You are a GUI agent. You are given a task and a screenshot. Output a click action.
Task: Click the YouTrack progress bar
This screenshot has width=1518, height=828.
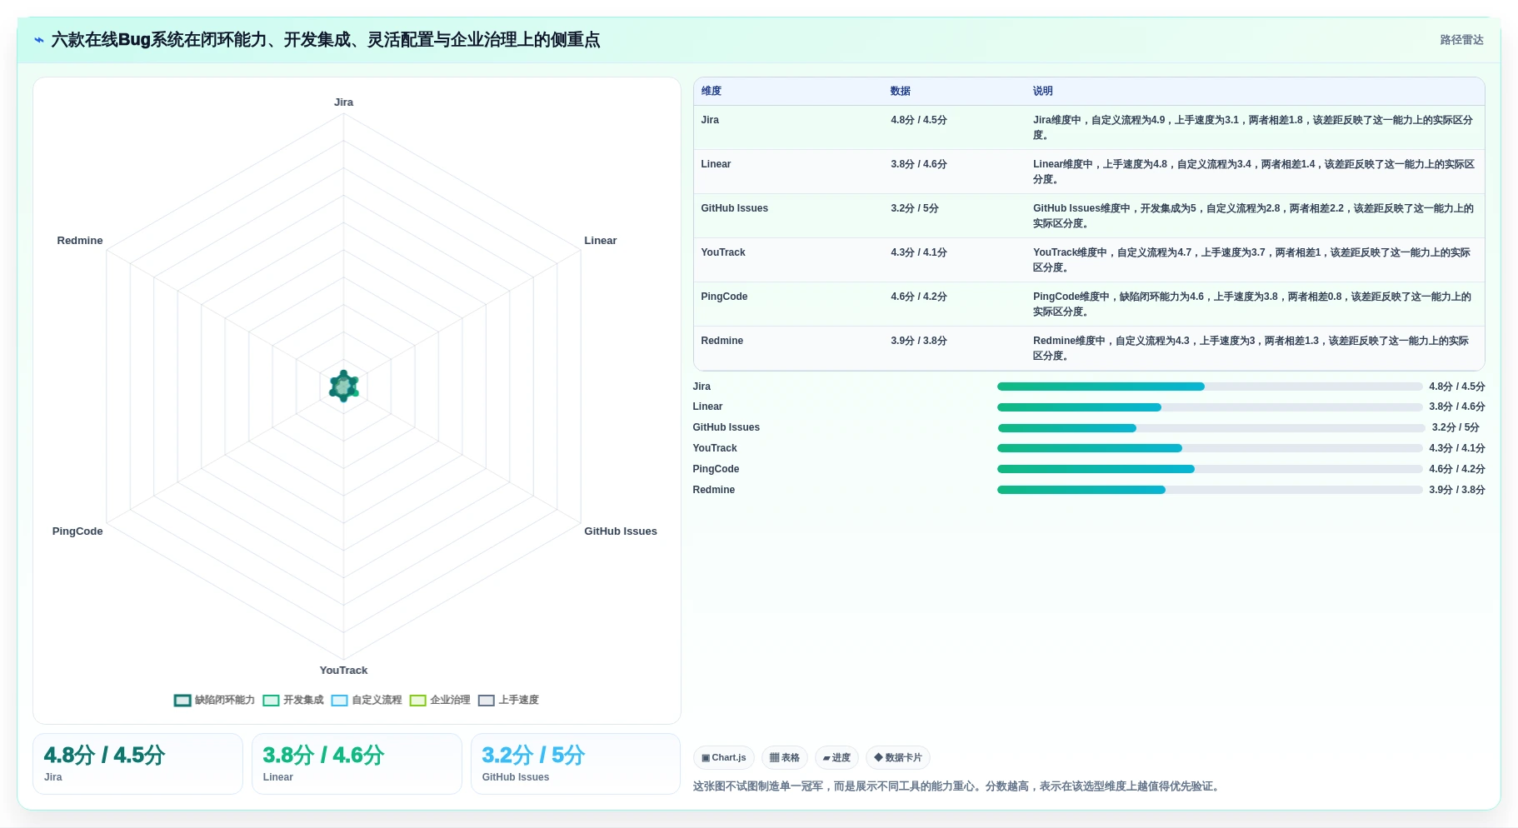tap(1210, 448)
